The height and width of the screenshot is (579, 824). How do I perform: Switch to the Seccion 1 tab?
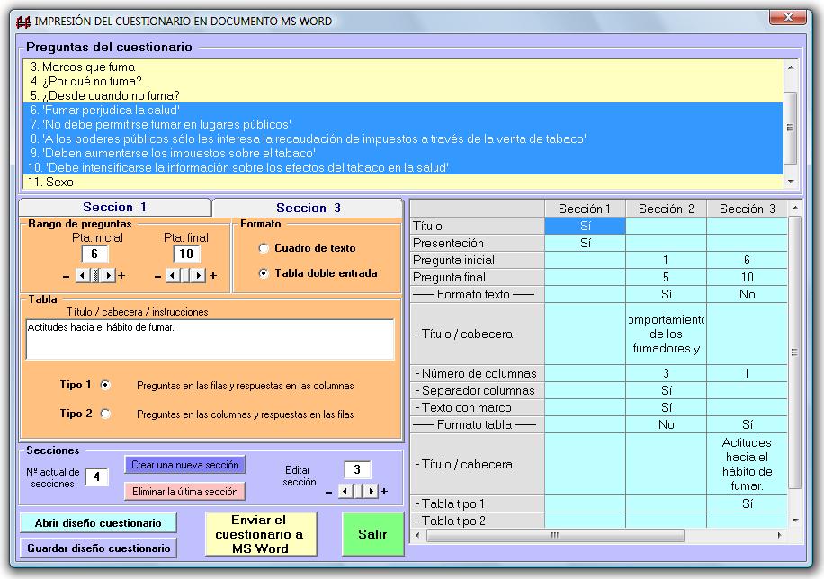(114, 207)
